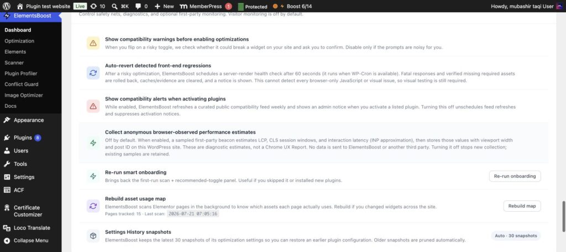This screenshot has height=252, width=566.
Task: Open the Optimization submenu page
Action: 19,41
